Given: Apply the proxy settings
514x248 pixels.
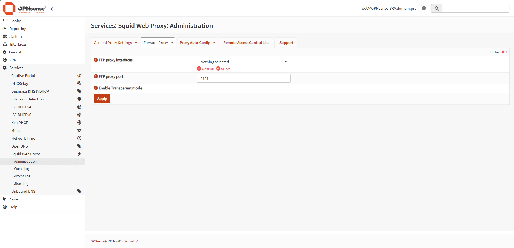Looking at the screenshot, I should coord(102,99).
